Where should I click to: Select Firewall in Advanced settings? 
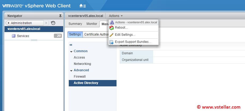click(x=80, y=77)
